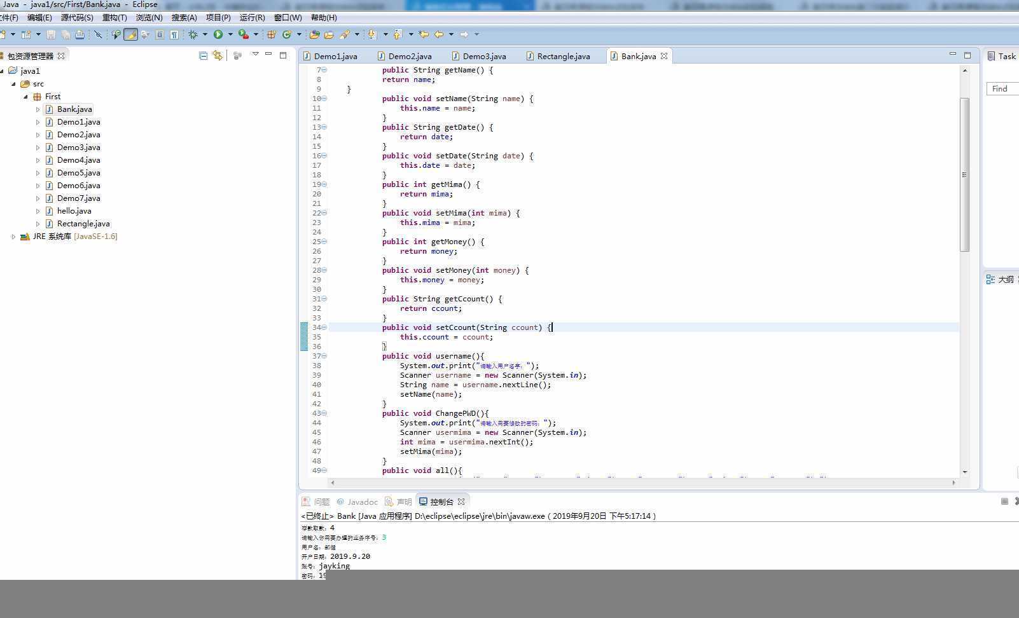Click Previous Annotation toolbar icon

(398, 34)
